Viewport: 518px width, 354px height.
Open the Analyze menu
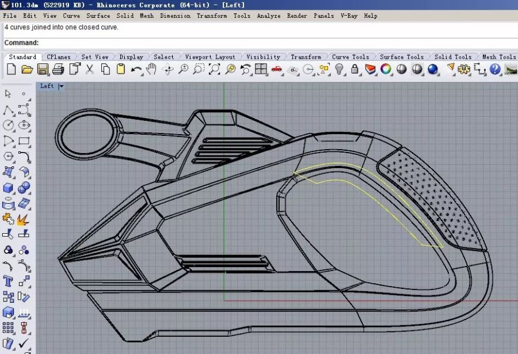269,16
